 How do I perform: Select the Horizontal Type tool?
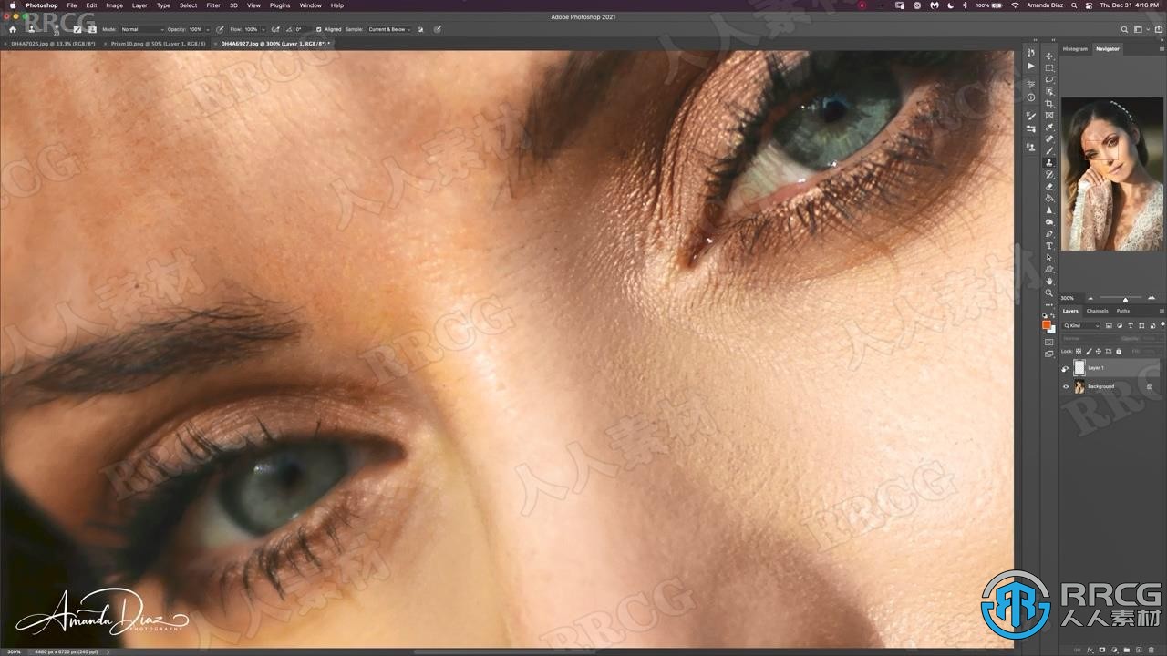(1049, 245)
